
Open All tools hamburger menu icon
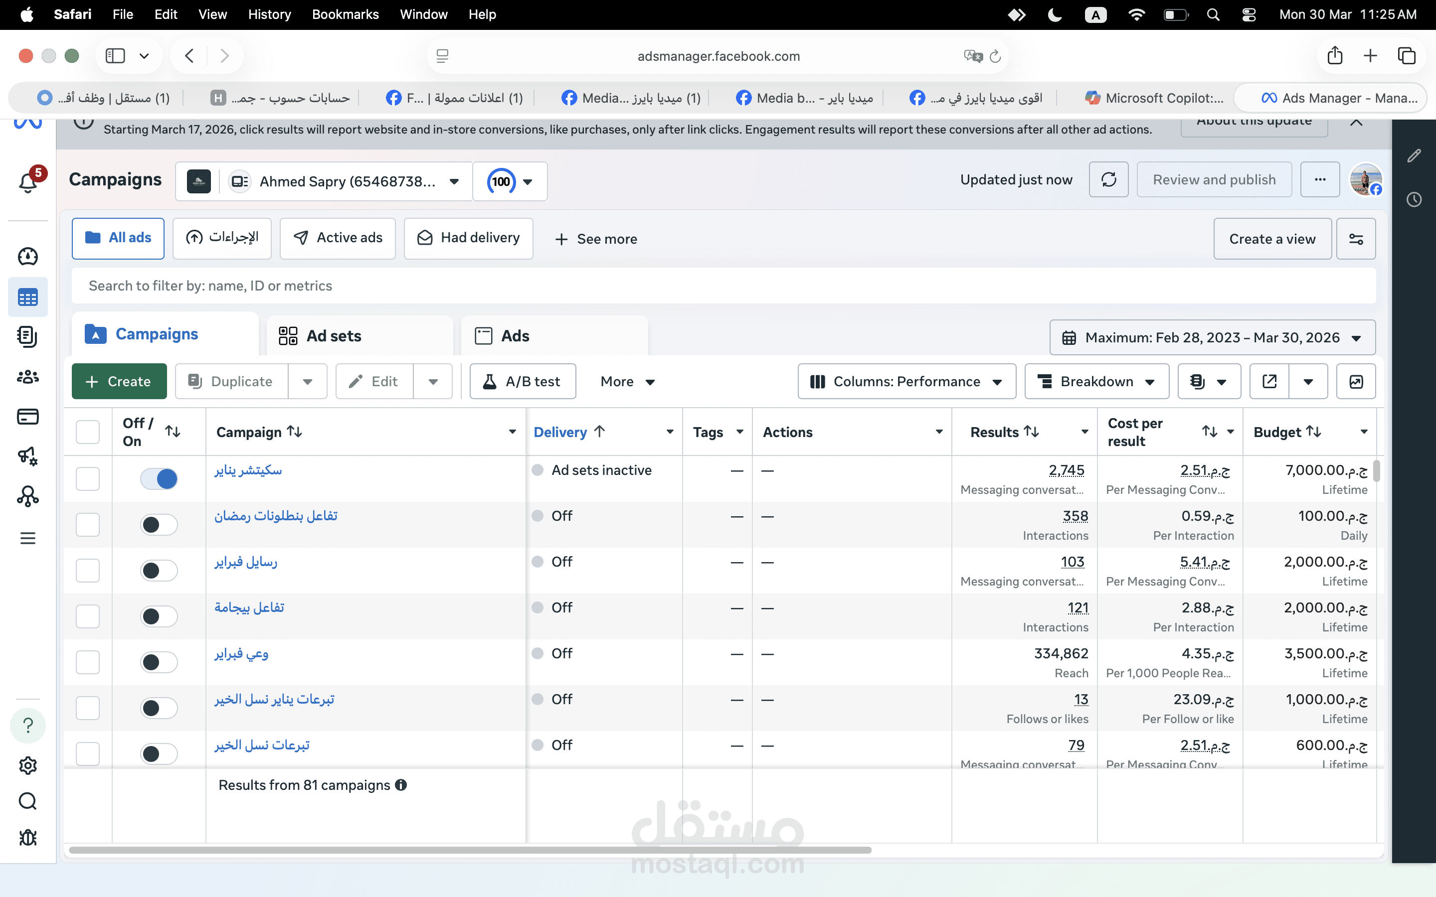point(28,538)
